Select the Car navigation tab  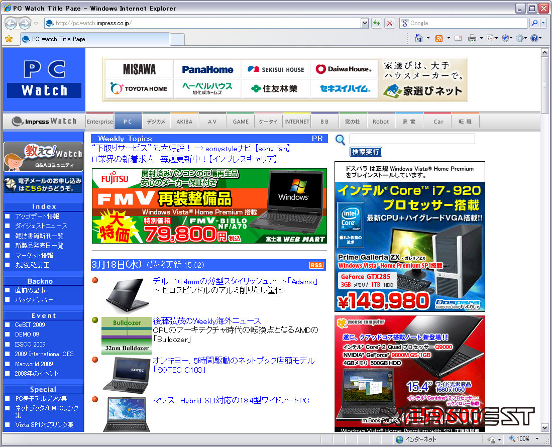tap(438, 122)
